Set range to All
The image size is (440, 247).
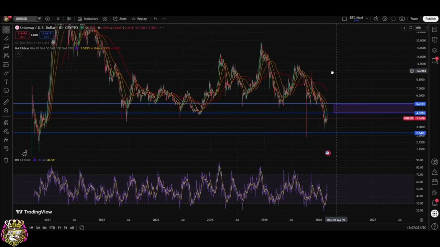pos(72,228)
